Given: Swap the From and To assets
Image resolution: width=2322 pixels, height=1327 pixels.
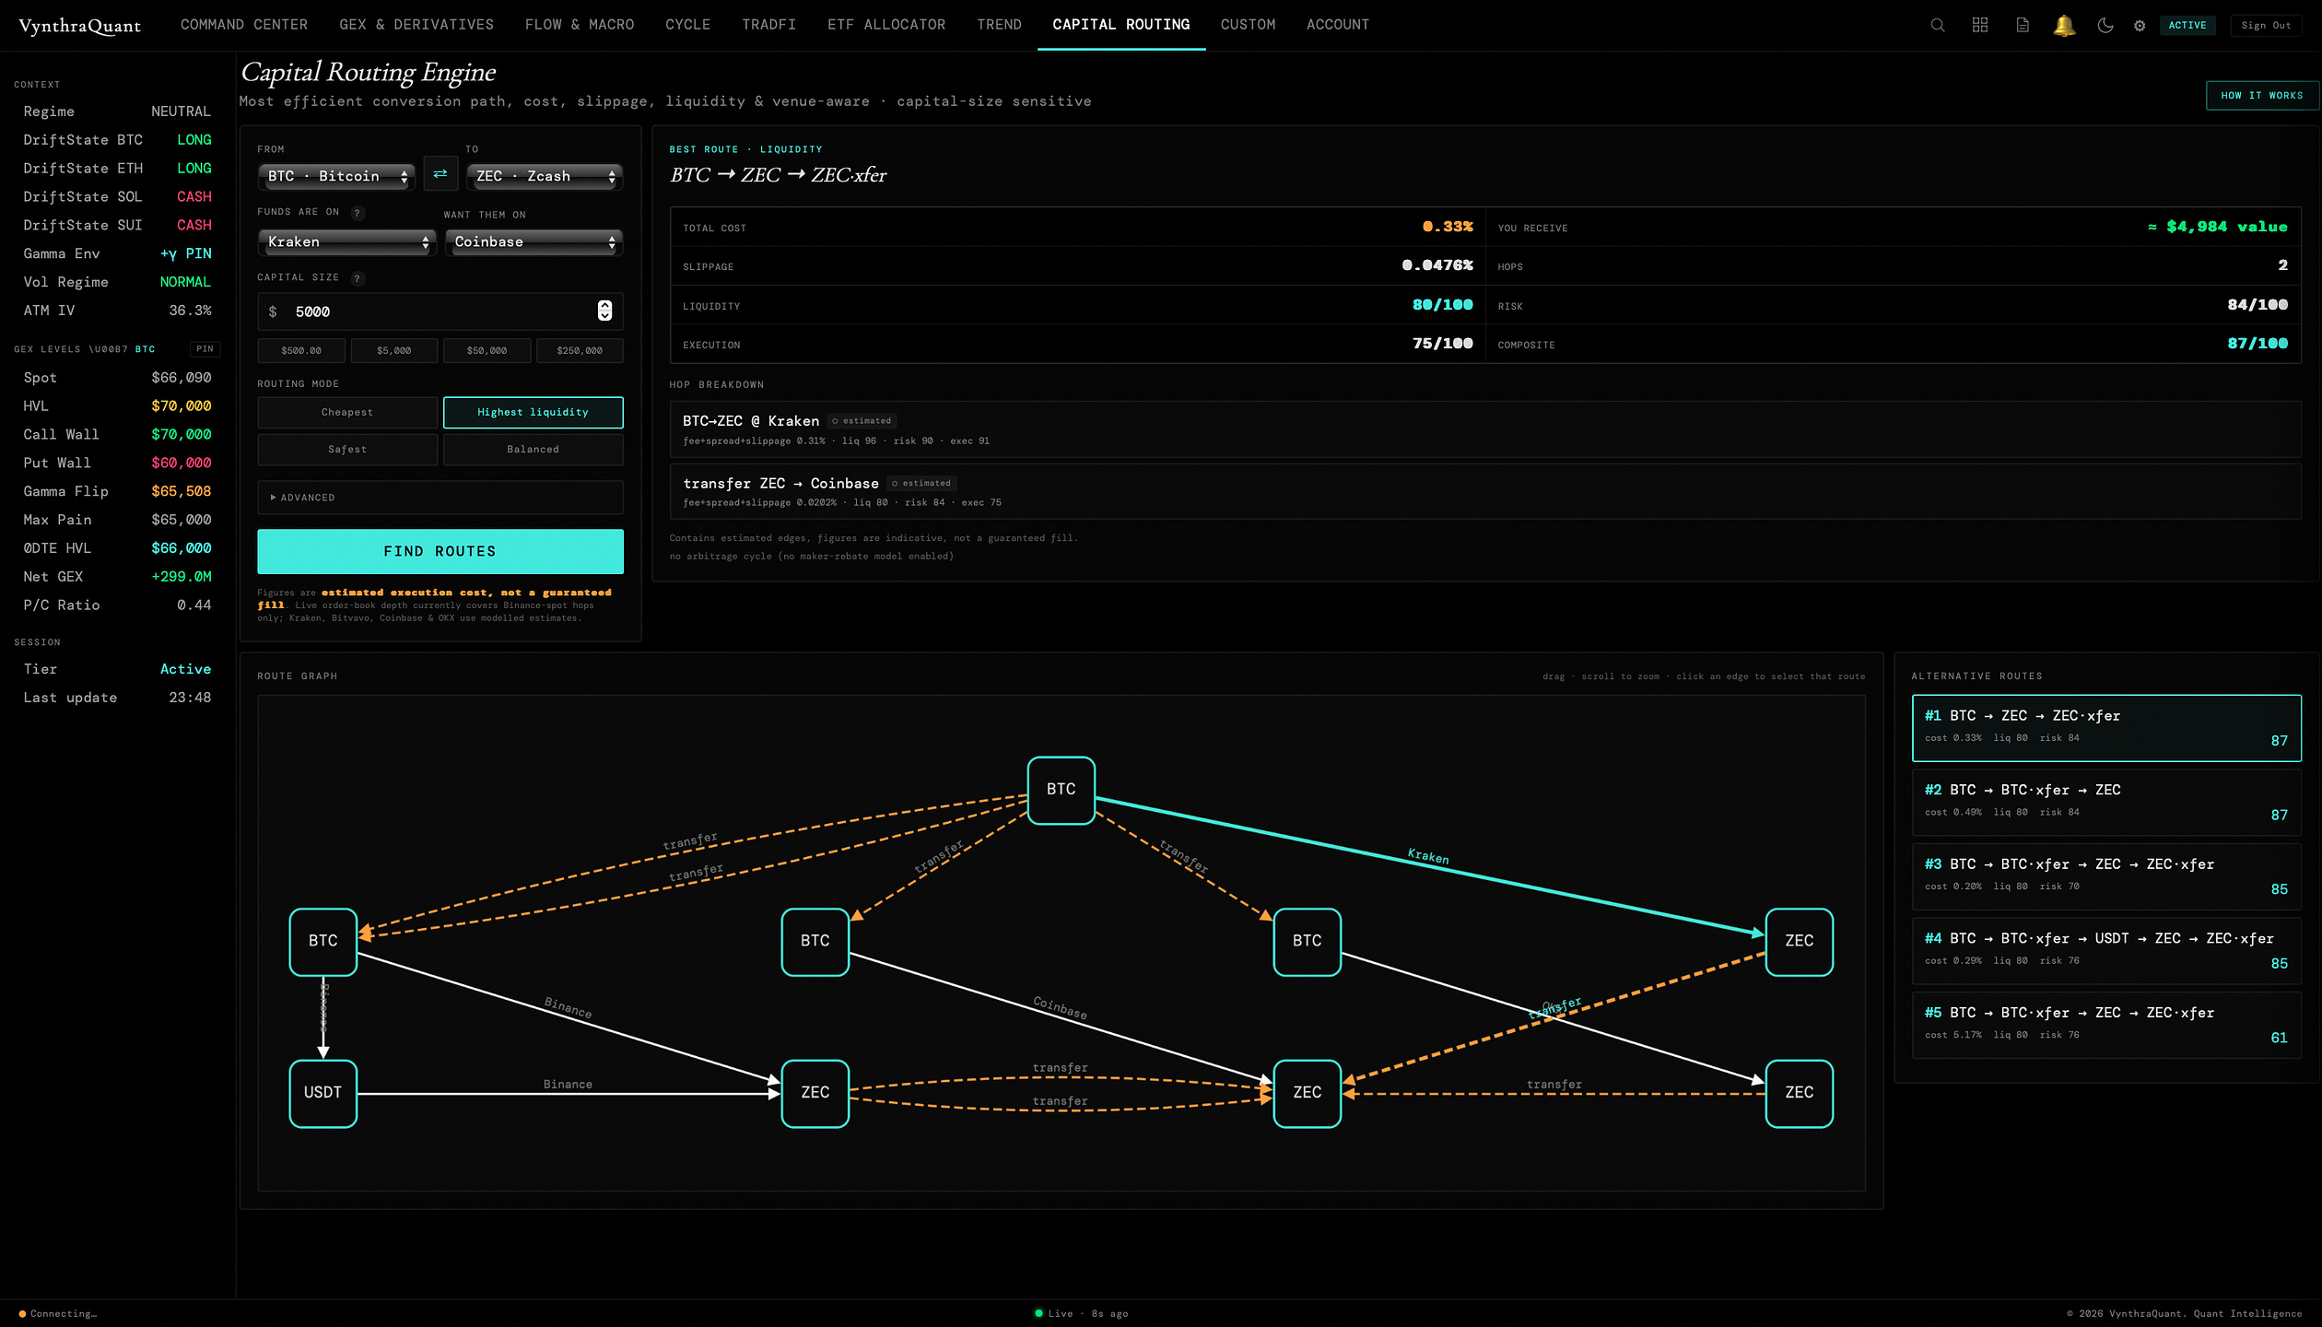Looking at the screenshot, I should click(440, 174).
